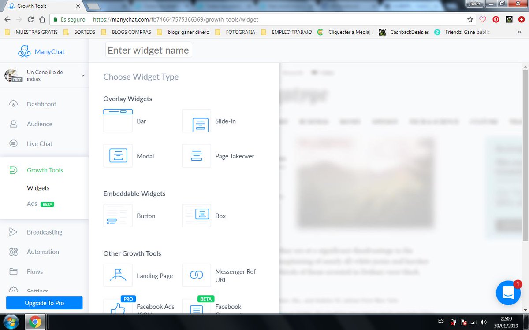Click the heart extension icon
Image resolution: width=529 pixels, height=330 pixels.
(483, 19)
